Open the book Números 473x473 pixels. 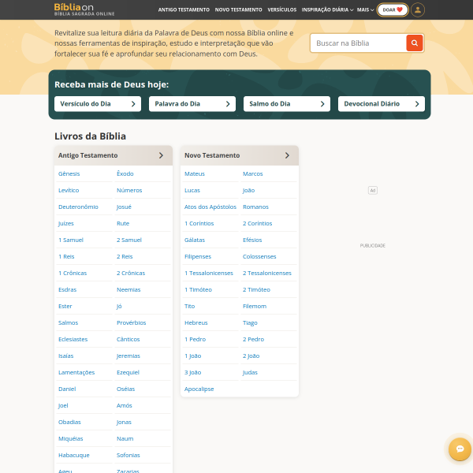tap(129, 190)
